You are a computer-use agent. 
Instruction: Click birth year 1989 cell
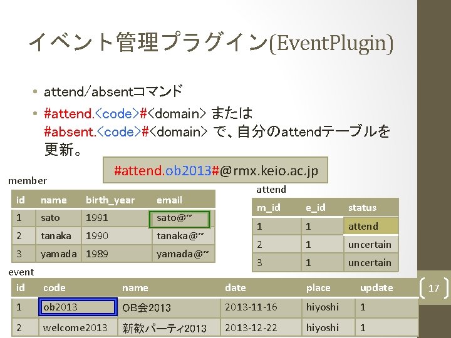tap(117, 253)
